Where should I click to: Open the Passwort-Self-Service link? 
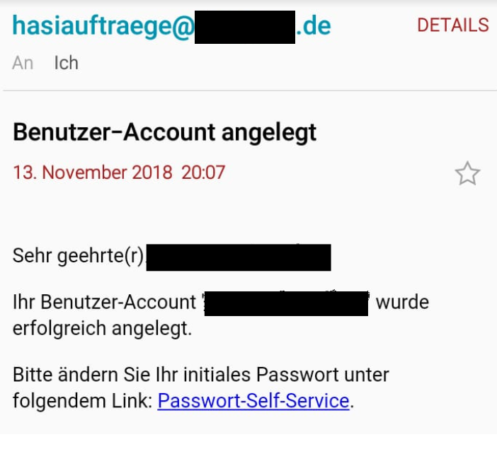point(253,402)
